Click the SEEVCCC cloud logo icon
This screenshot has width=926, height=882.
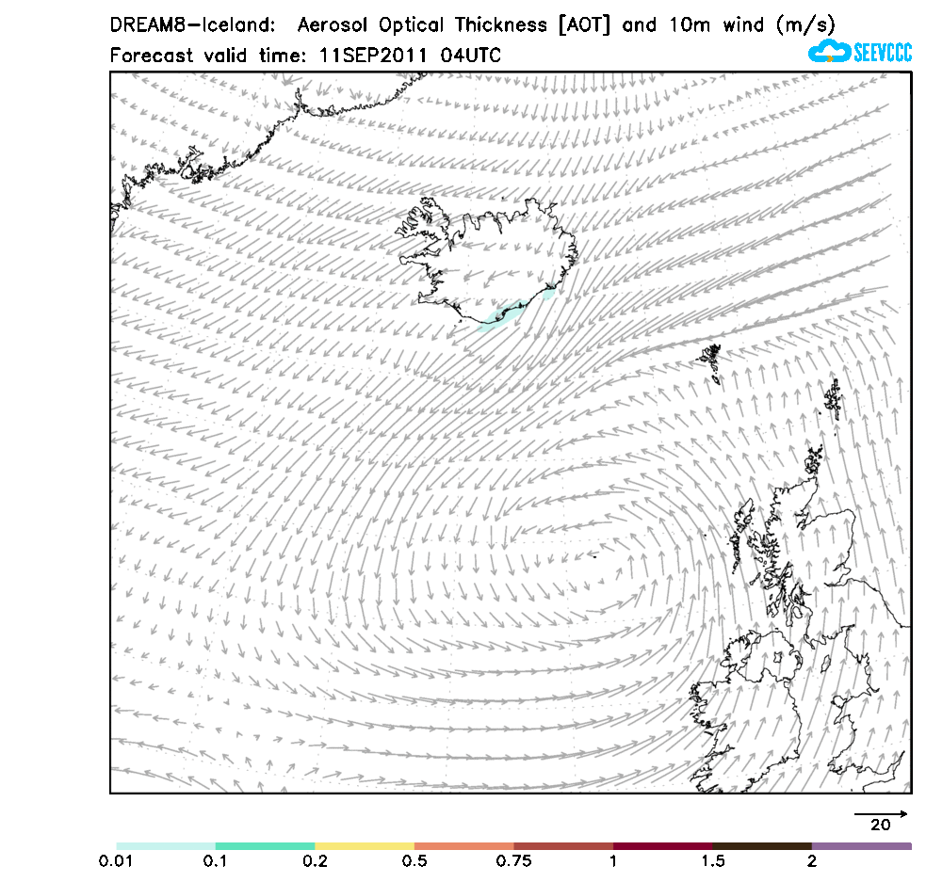tap(829, 52)
